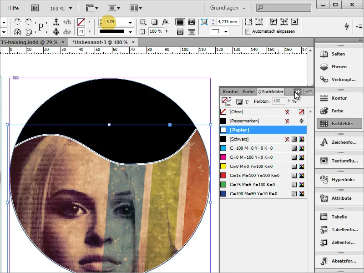Select the [Papier] swatch
Viewport: 364px width, 273px height.
263,130
